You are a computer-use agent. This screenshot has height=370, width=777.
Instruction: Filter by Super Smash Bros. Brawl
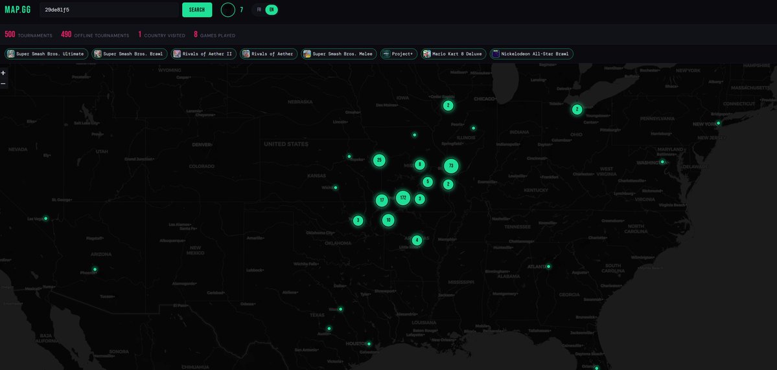coord(130,54)
